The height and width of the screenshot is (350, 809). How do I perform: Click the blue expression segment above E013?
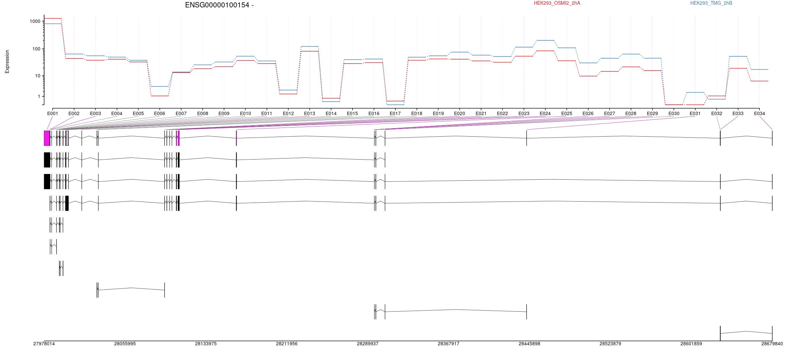coord(309,46)
